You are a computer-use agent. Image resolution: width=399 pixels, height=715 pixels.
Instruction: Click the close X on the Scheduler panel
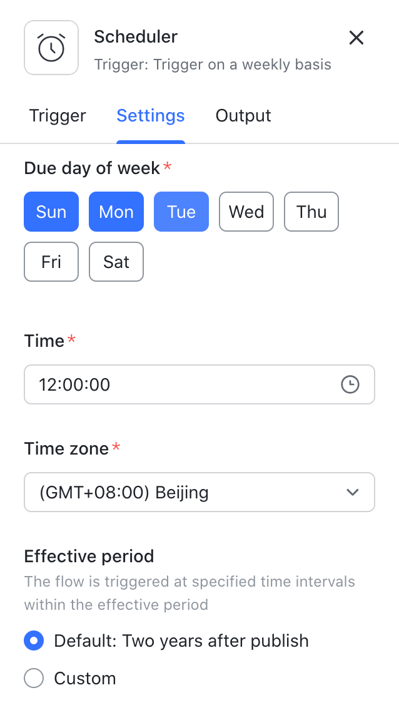(x=356, y=38)
